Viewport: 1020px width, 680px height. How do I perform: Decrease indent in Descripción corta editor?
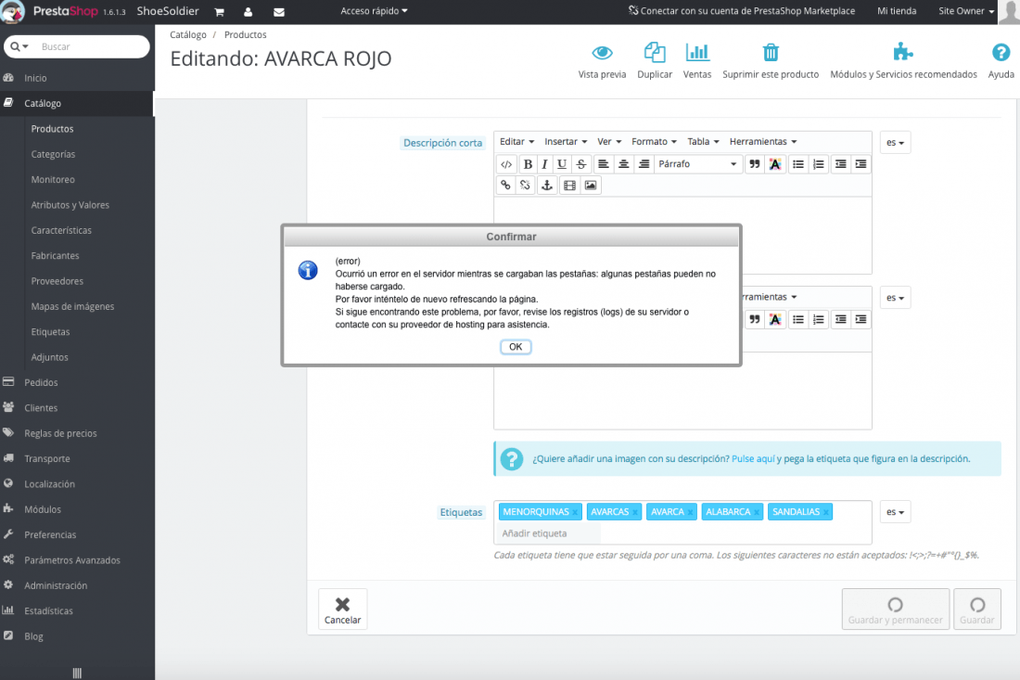pyautogui.click(x=840, y=164)
